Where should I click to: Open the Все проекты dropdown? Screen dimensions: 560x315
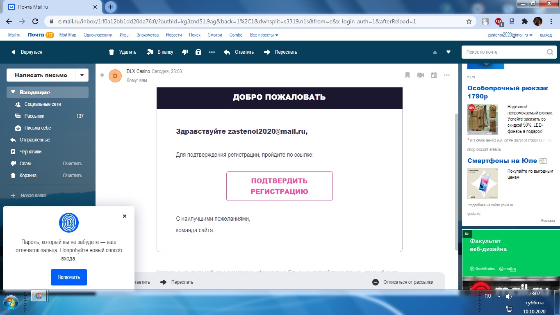(x=264, y=35)
